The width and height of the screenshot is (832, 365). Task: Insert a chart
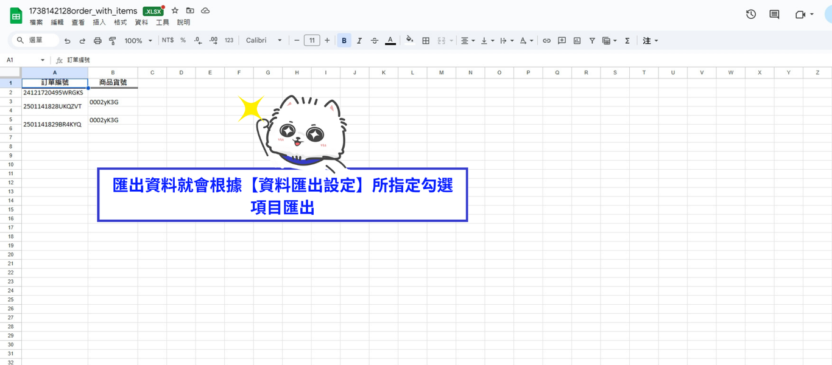pyautogui.click(x=577, y=41)
